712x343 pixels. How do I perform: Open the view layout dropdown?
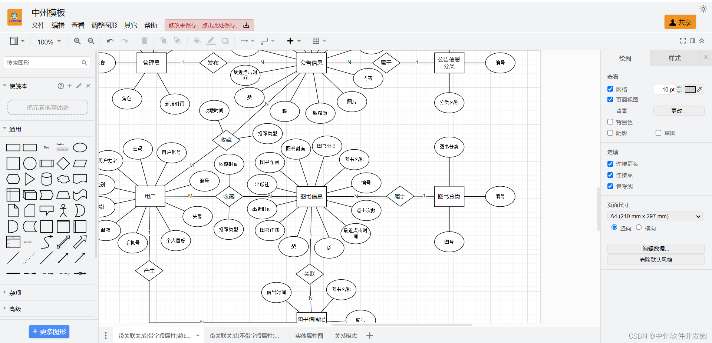(17, 41)
